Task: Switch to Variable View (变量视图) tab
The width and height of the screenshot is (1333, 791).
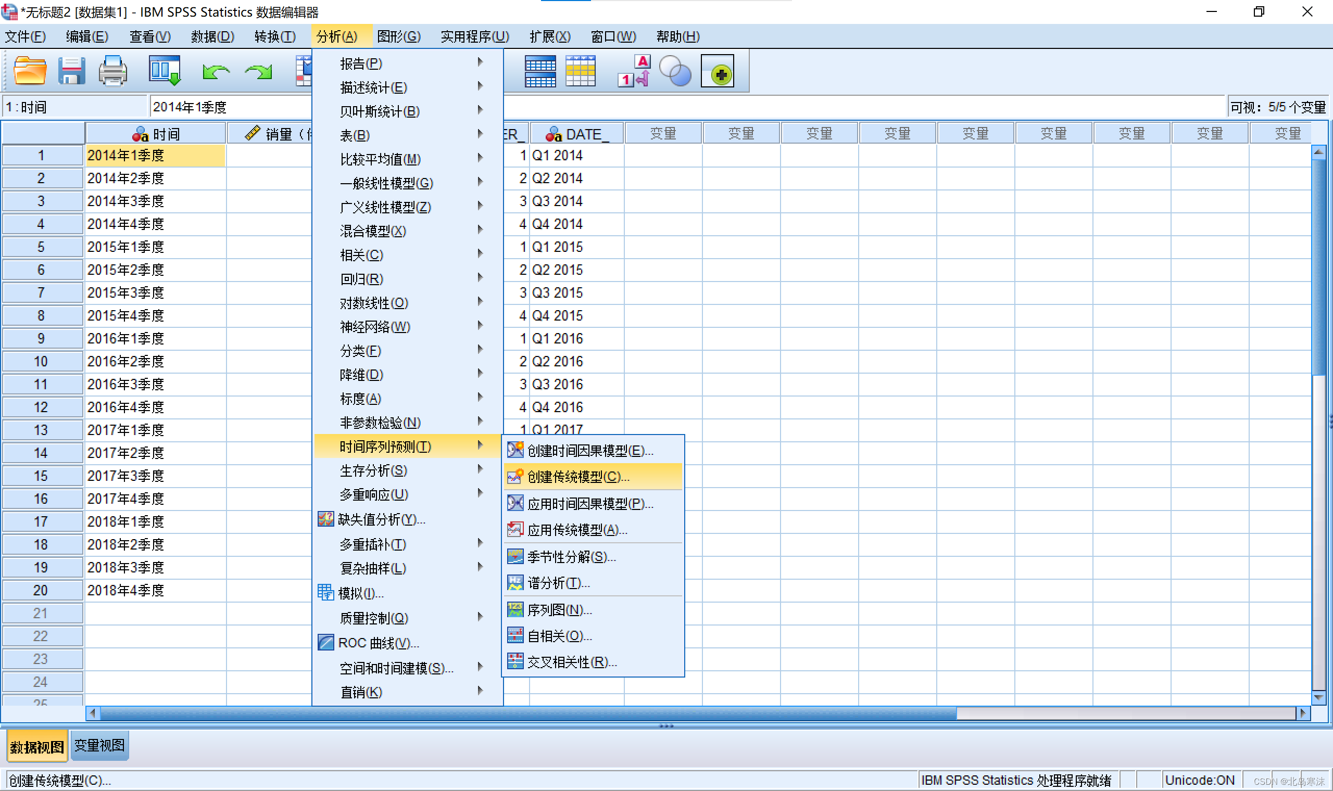Action: click(x=99, y=745)
